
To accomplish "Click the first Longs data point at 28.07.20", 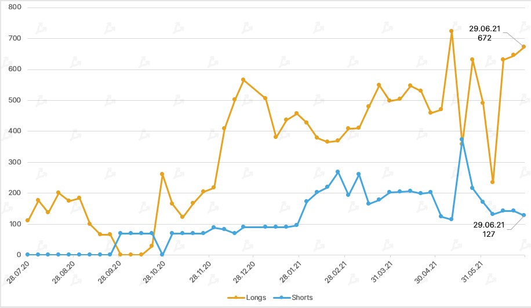I will (27, 221).
